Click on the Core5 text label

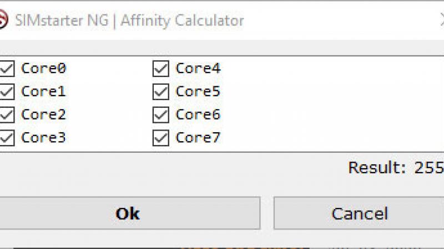click(198, 91)
